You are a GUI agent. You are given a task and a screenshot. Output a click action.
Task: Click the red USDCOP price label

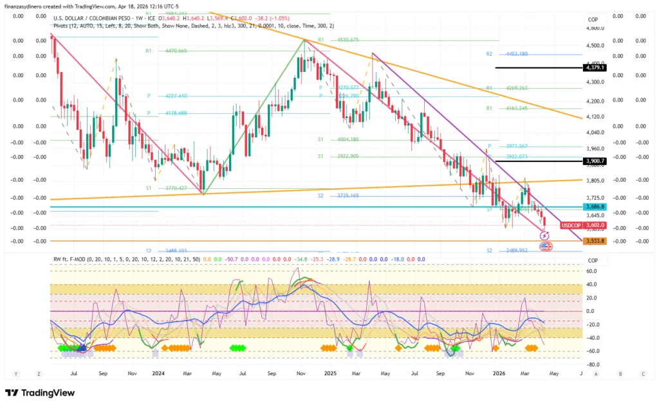point(573,225)
